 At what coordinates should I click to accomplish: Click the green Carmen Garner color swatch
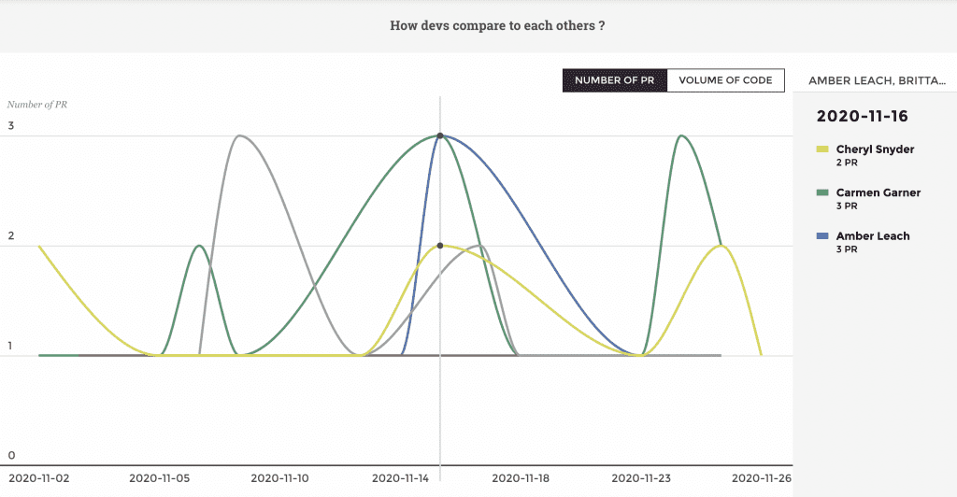(x=822, y=193)
